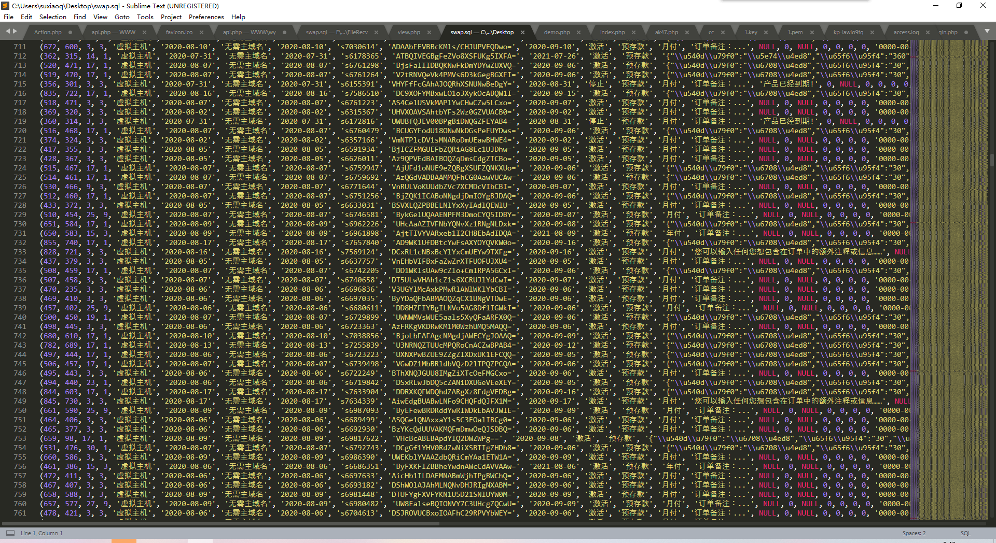Open the Preferences menu
Viewport: 996px width, 543px height.
tap(206, 17)
